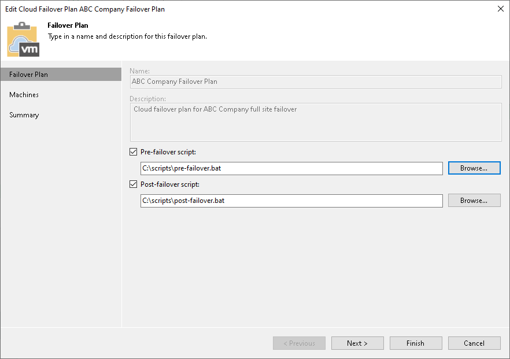
Task: Click inside the Description text area
Action: (316, 121)
